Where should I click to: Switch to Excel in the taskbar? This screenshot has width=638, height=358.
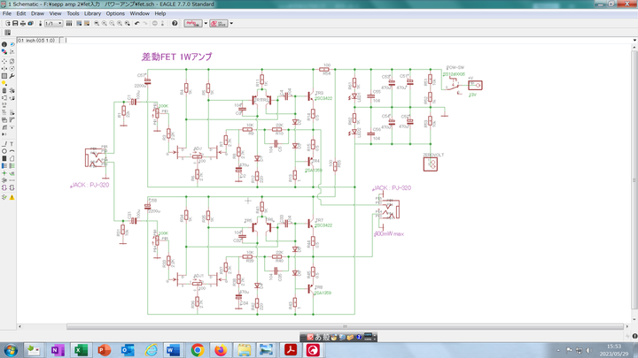tap(79, 350)
